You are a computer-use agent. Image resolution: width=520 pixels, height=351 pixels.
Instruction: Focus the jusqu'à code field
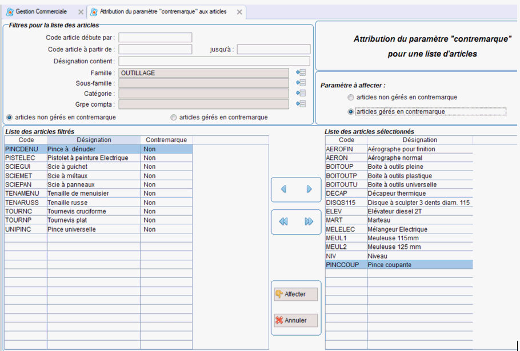[x=274, y=49]
